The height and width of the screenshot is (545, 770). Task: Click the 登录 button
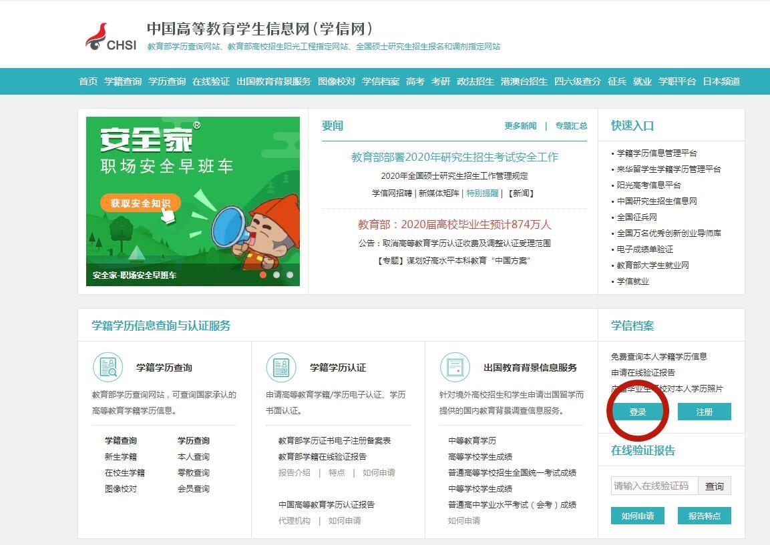coord(637,412)
